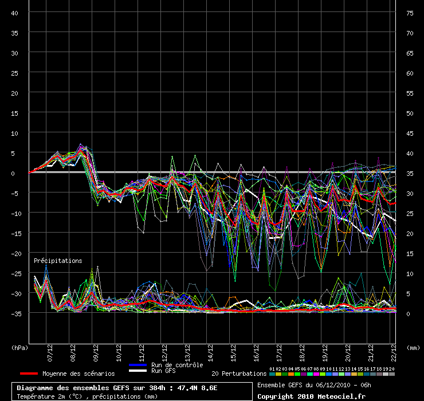Click the red 'Moyenne des scénarios' legend swatch
Screen dimensions: 424x401
click(29, 374)
